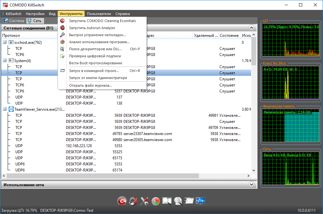Collapse the TeamViewer_Service.exe tree node

coord(5,109)
